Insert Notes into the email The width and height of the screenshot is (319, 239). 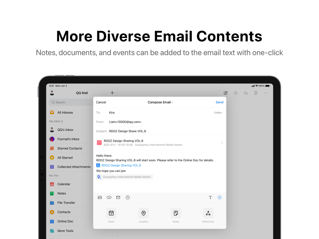[176, 215]
